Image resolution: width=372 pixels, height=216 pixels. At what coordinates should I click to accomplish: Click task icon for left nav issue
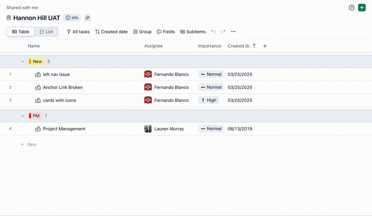click(x=38, y=74)
